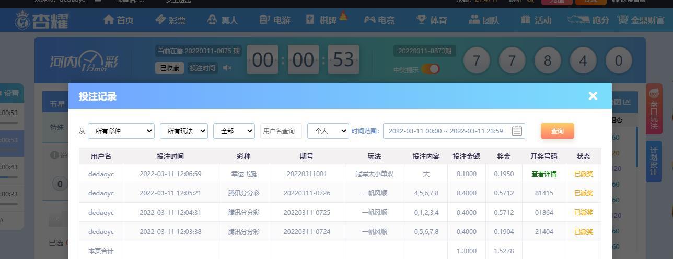Viewport: 673px width, 259px height.
Task: Open the 真人 live casino menu
Action: point(223,20)
